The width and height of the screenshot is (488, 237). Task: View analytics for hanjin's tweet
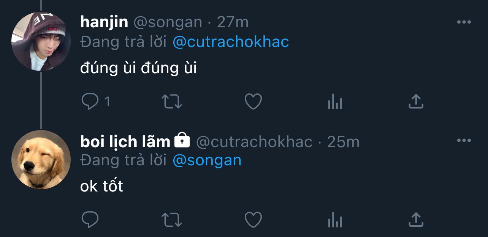(335, 102)
